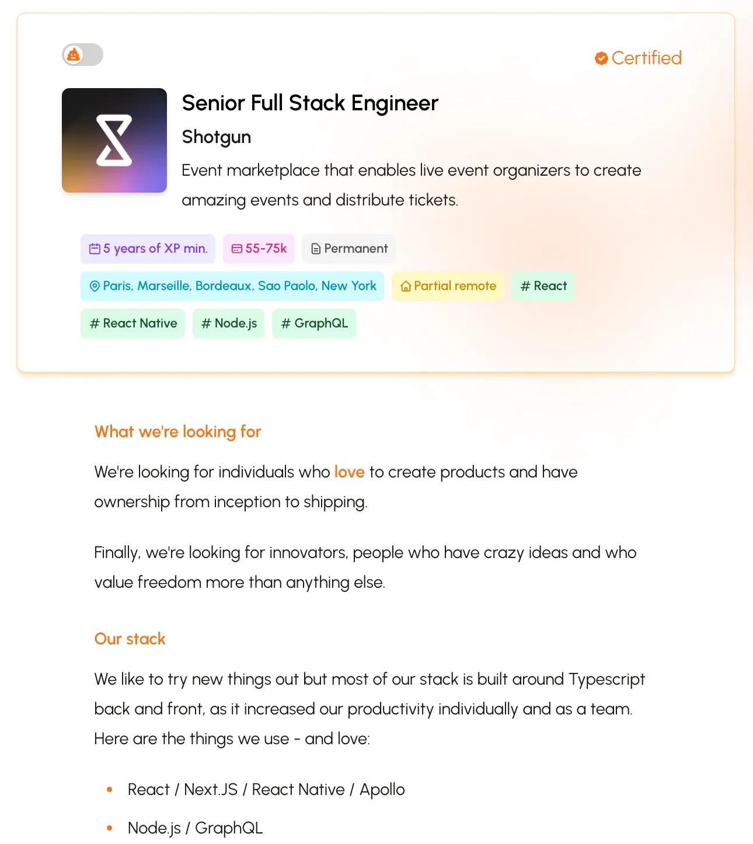
Task: Toggle the poop emoji switch
Action: click(82, 55)
